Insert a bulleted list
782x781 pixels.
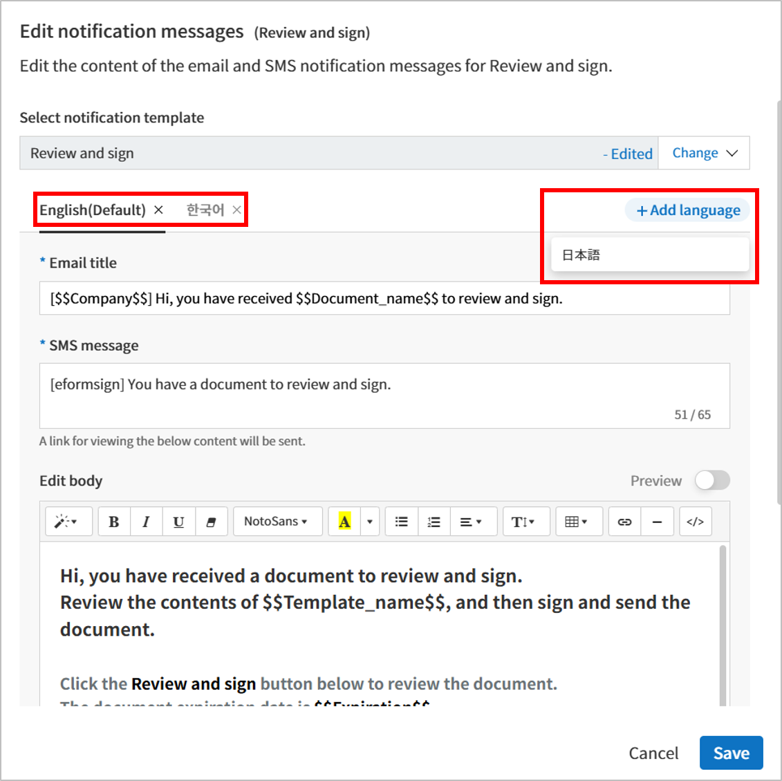coord(402,522)
